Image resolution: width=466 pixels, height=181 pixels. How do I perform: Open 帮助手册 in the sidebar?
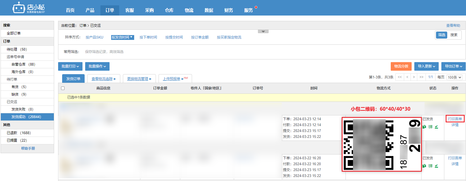coord(28,148)
